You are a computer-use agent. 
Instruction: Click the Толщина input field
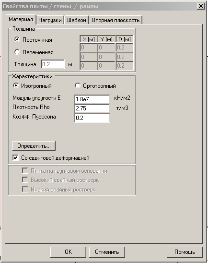(53, 64)
